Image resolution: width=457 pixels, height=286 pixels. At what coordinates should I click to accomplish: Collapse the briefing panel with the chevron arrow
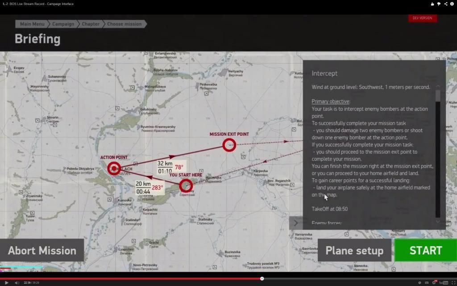click(x=296, y=223)
